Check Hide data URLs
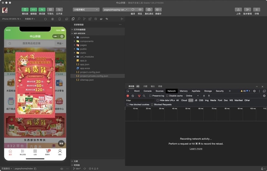The image size is (267, 171). point(158,100)
